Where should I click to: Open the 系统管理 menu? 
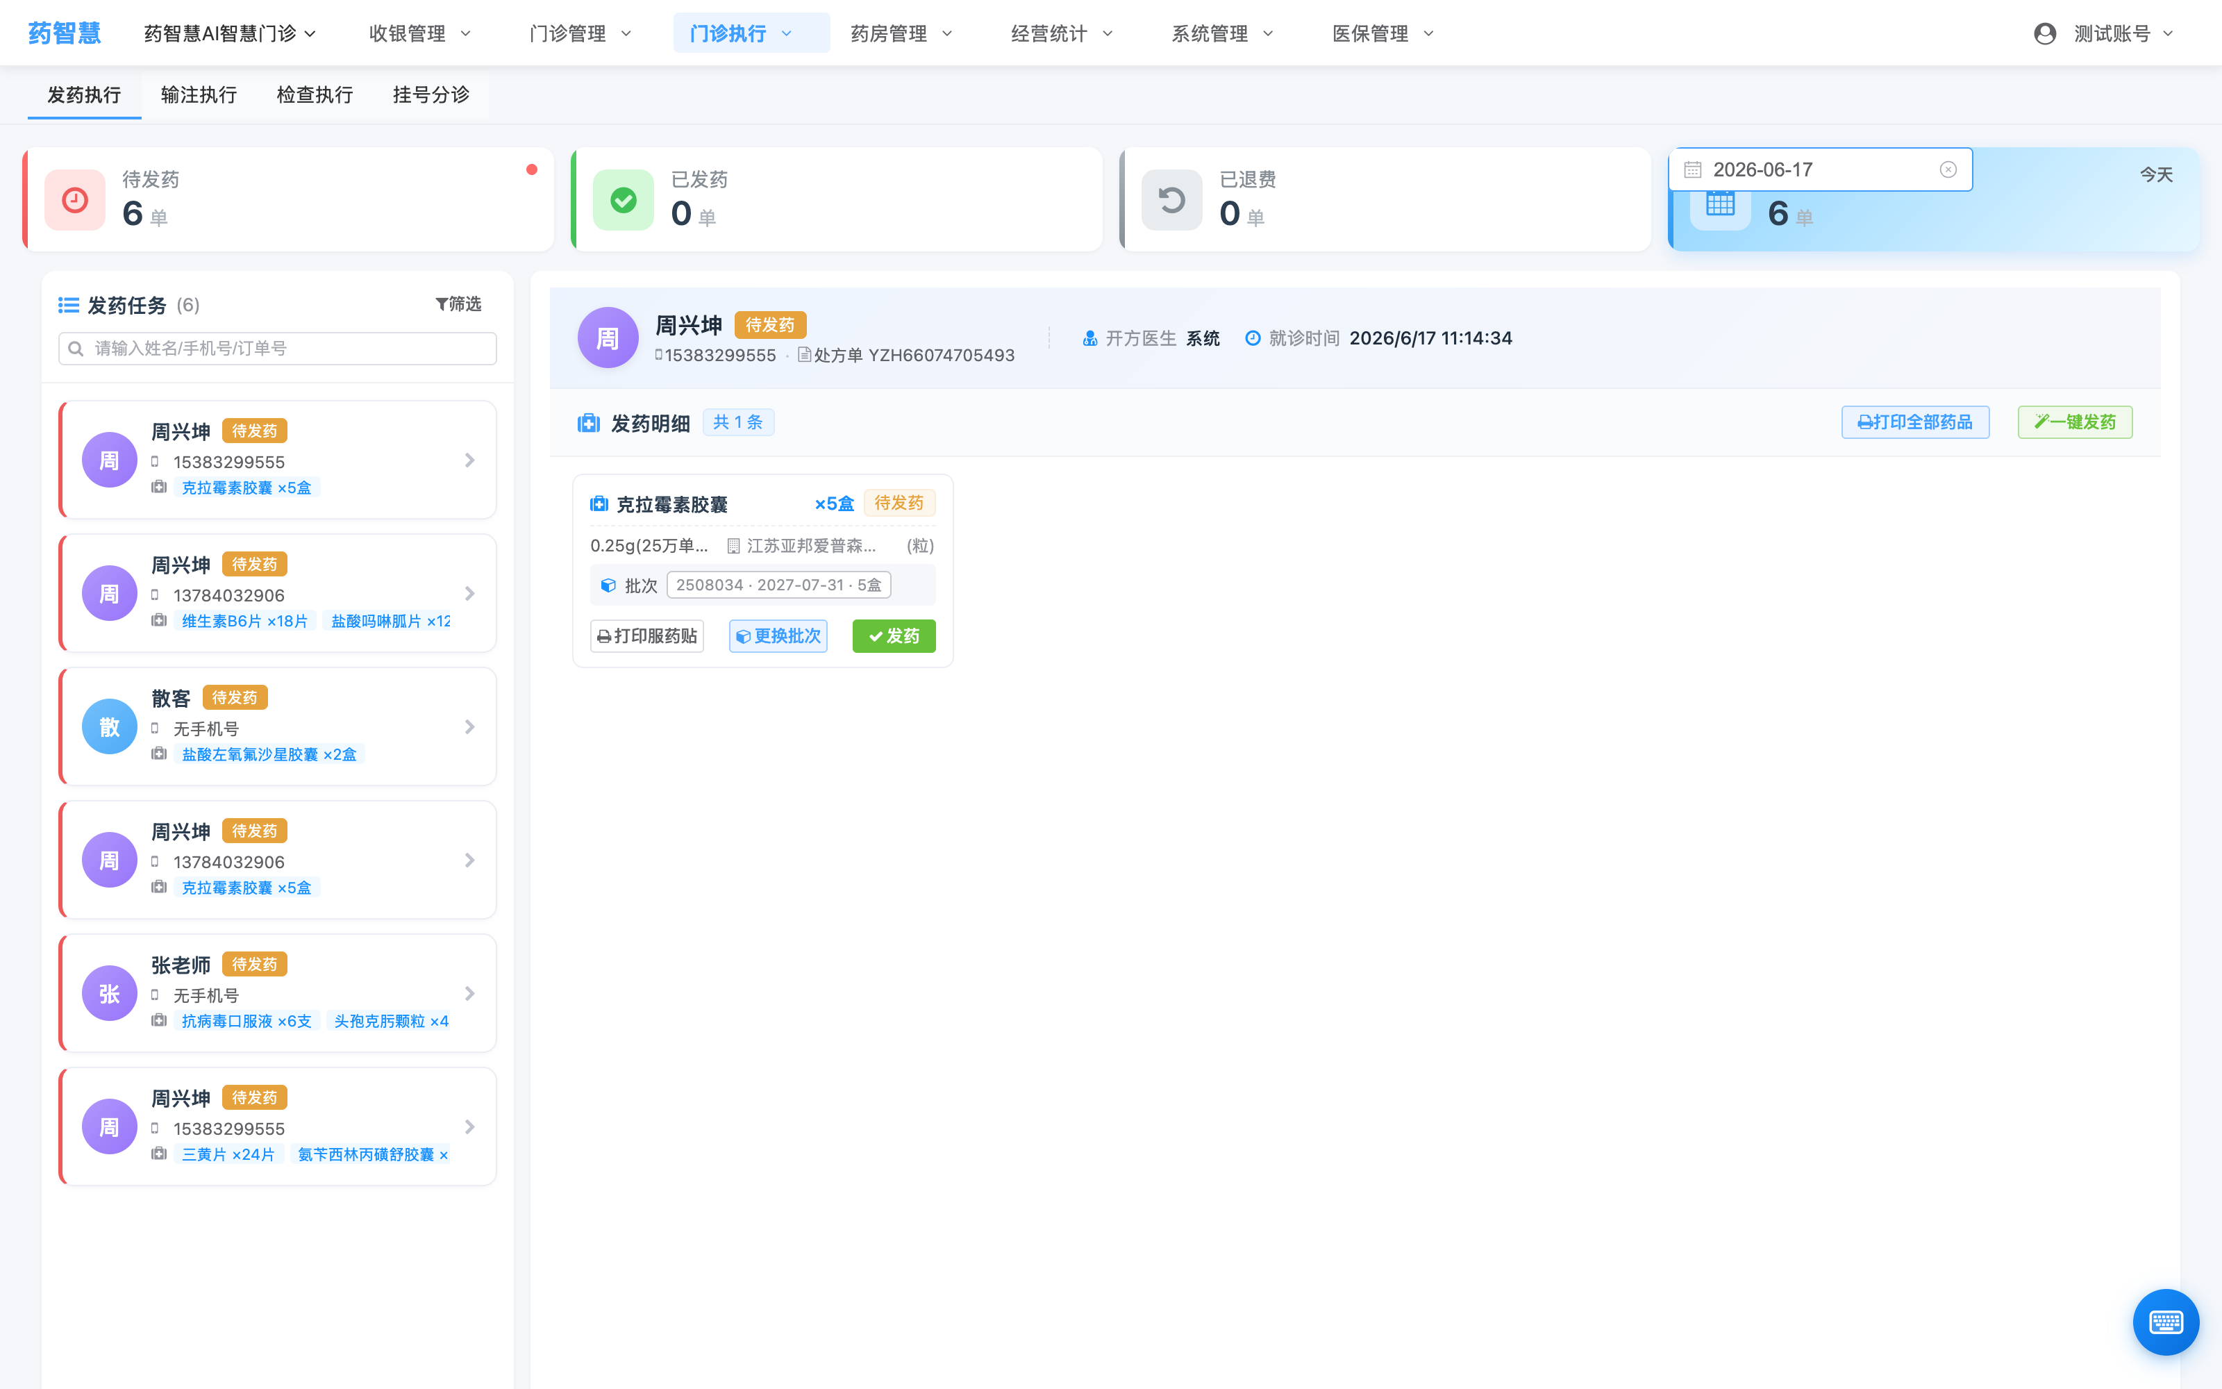[1223, 34]
